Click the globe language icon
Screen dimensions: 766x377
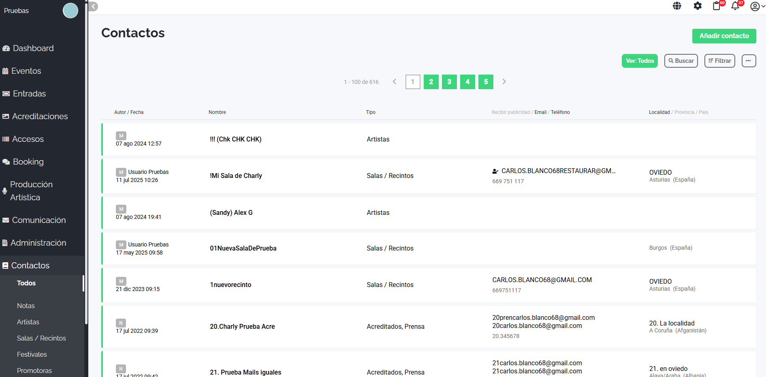pos(677,6)
